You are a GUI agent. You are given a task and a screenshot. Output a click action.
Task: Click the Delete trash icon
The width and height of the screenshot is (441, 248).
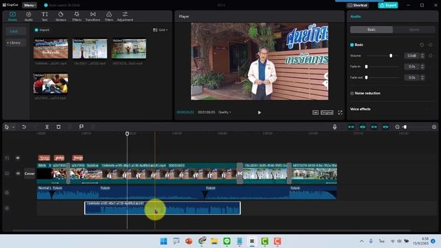pyautogui.click(x=59, y=127)
